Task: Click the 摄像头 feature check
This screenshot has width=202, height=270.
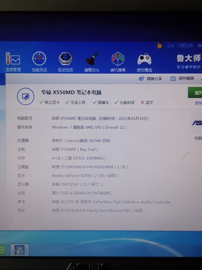Action: pyautogui.click(x=101, y=102)
